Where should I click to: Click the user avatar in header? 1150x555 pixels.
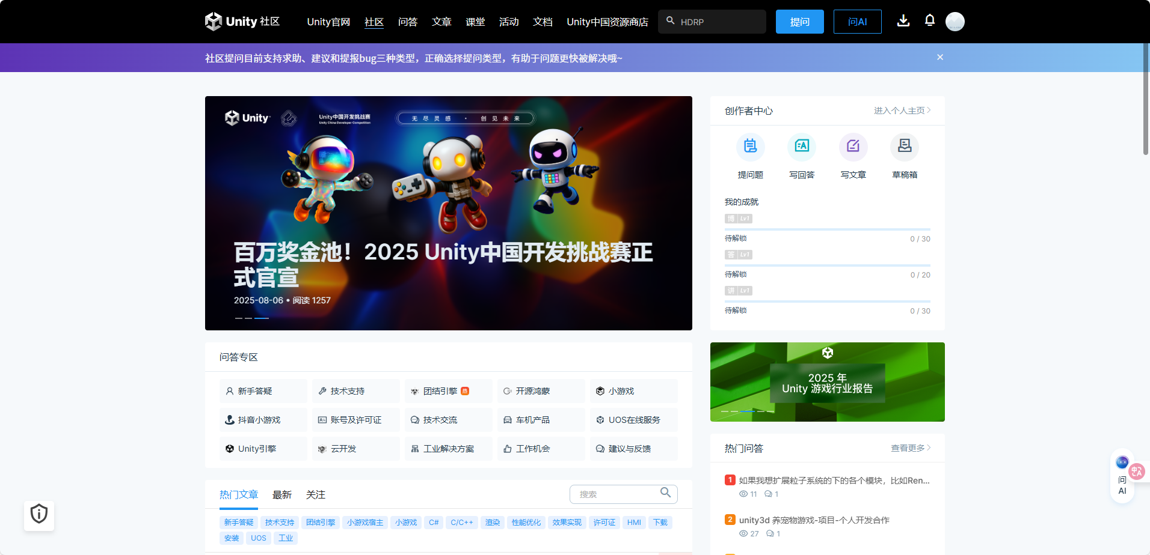[955, 22]
